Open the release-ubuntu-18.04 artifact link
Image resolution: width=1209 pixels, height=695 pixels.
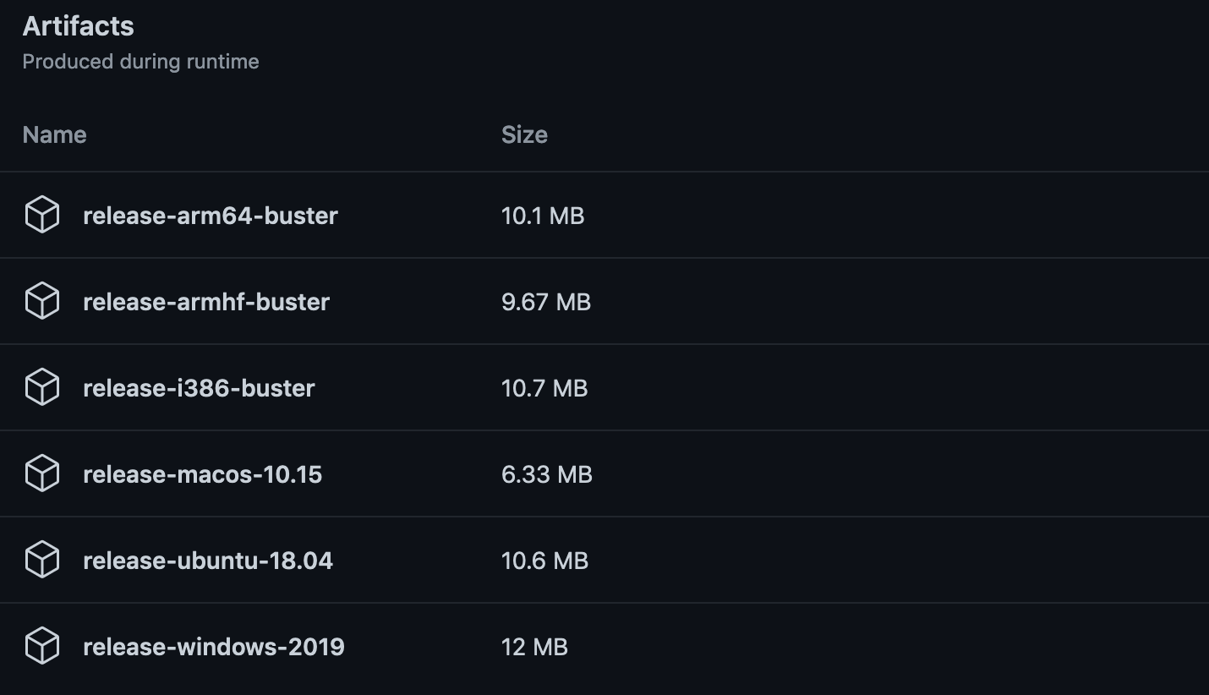pos(208,561)
